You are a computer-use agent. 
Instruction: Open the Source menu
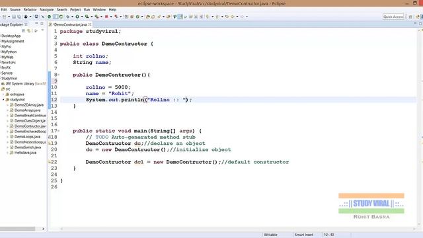15,9
